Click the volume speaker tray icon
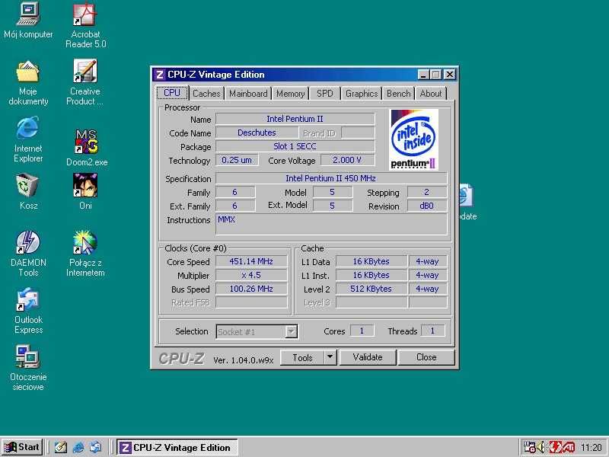This screenshot has height=457, width=609. (541, 447)
